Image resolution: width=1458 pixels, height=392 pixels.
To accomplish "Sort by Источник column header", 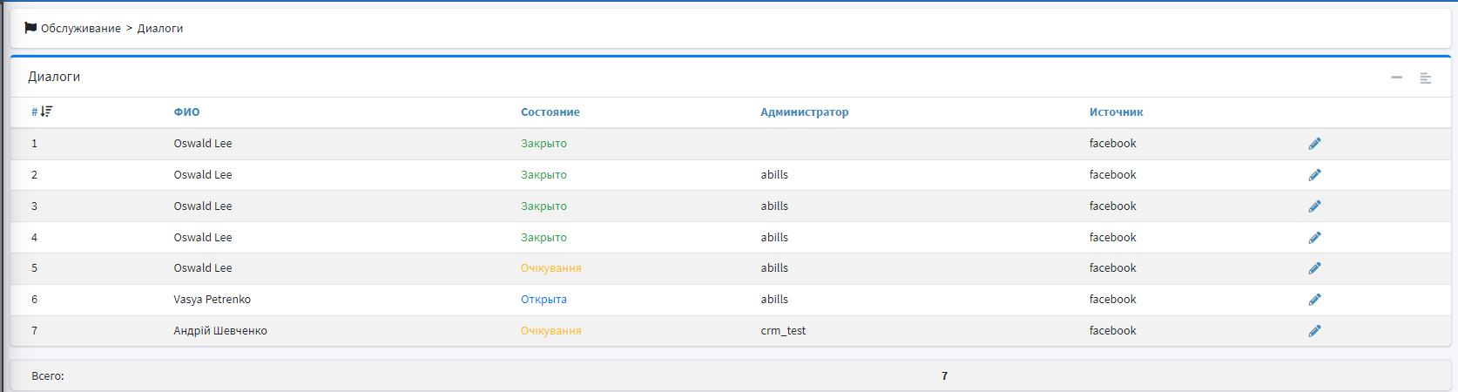I will click(1116, 112).
